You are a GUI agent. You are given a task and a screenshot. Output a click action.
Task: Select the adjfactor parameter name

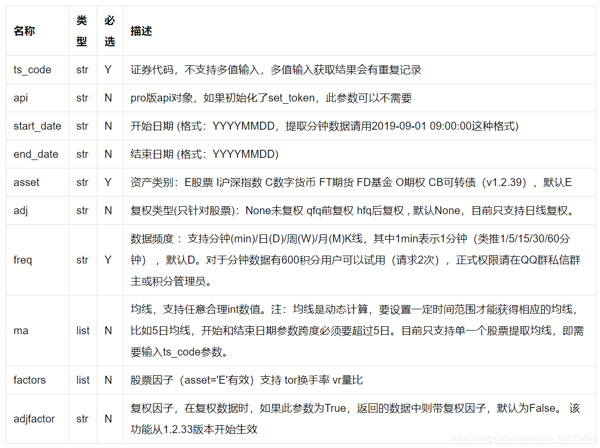pos(34,419)
